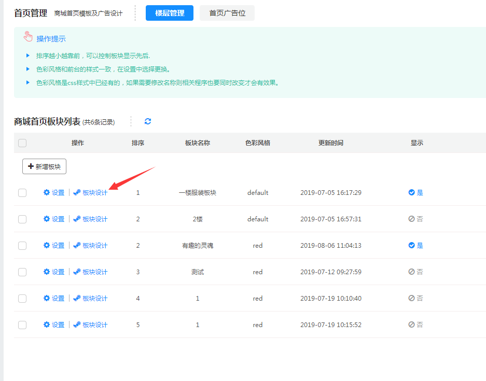Disable display for the 有趣的灵魂 row
The width and height of the screenshot is (486, 381).
[x=415, y=245]
